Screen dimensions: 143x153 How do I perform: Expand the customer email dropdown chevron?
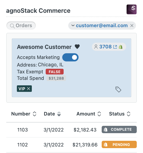(73, 26)
